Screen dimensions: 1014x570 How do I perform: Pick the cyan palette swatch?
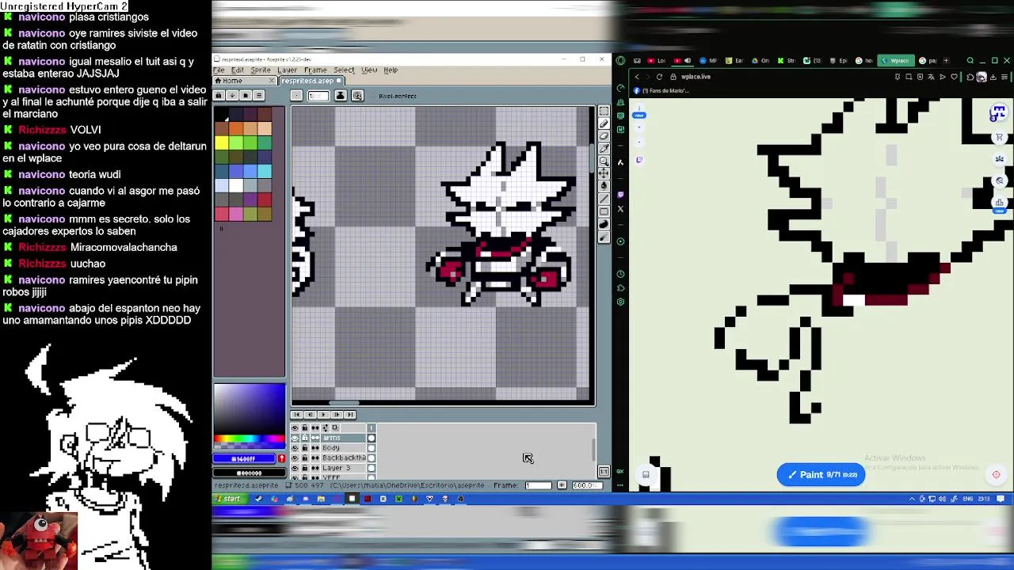(265, 171)
